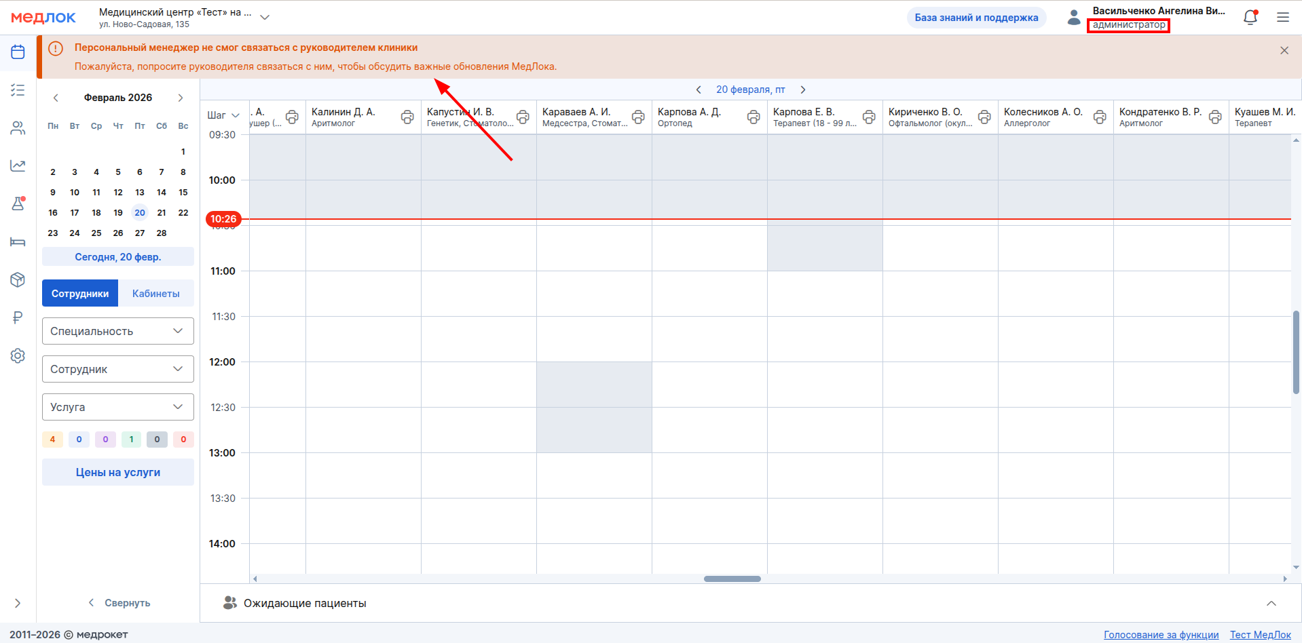Click the Цены на услуги button
The width and height of the screenshot is (1302, 643).
pyautogui.click(x=118, y=472)
